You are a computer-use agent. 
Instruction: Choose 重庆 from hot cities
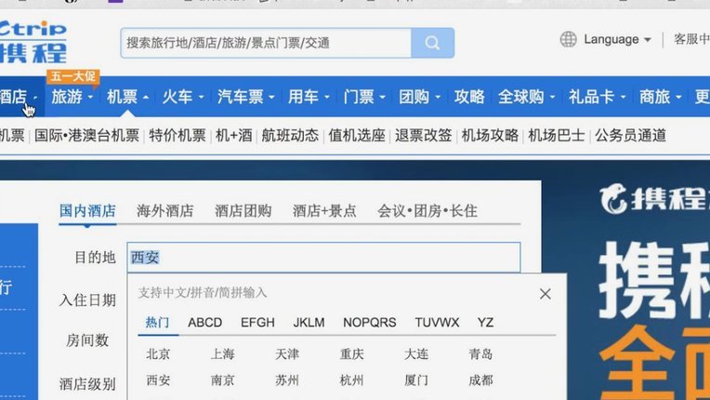(352, 353)
